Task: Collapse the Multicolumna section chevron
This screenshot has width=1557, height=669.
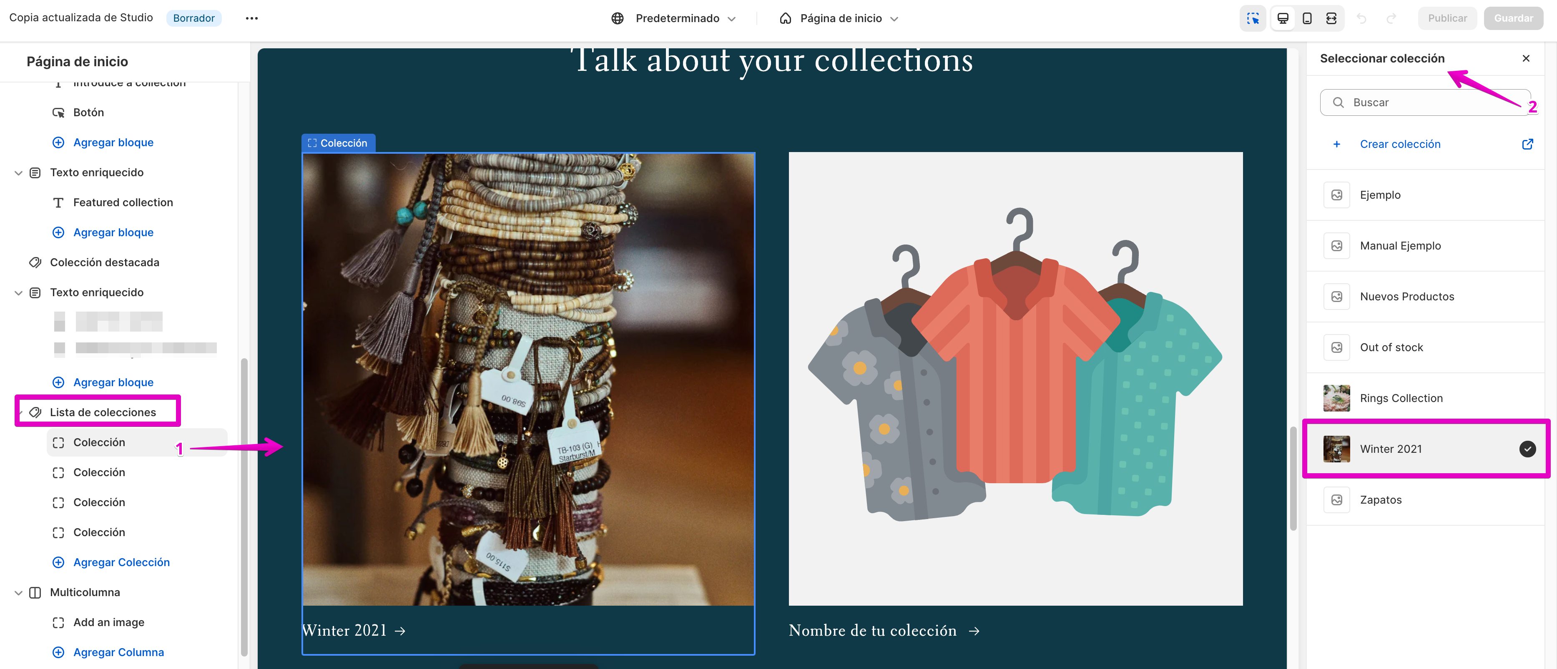Action: point(19,592)
